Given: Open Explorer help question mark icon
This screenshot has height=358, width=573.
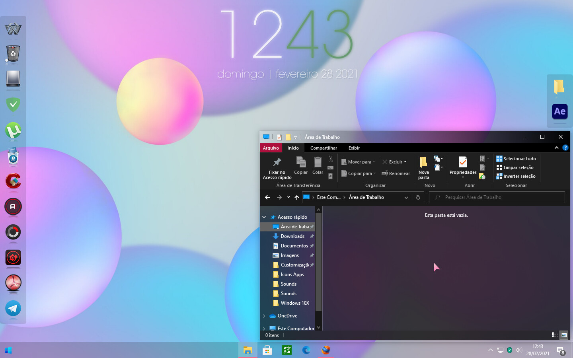Looking at the screenshot, I should point(565,148).
